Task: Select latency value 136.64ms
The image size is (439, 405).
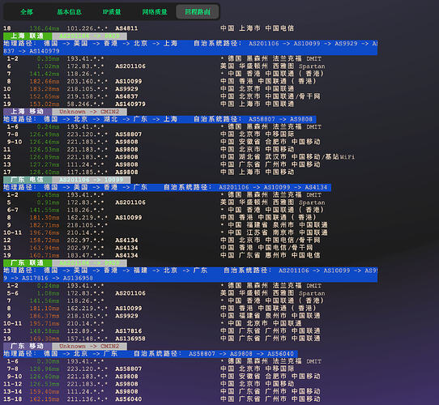Action: pos(45,28)
